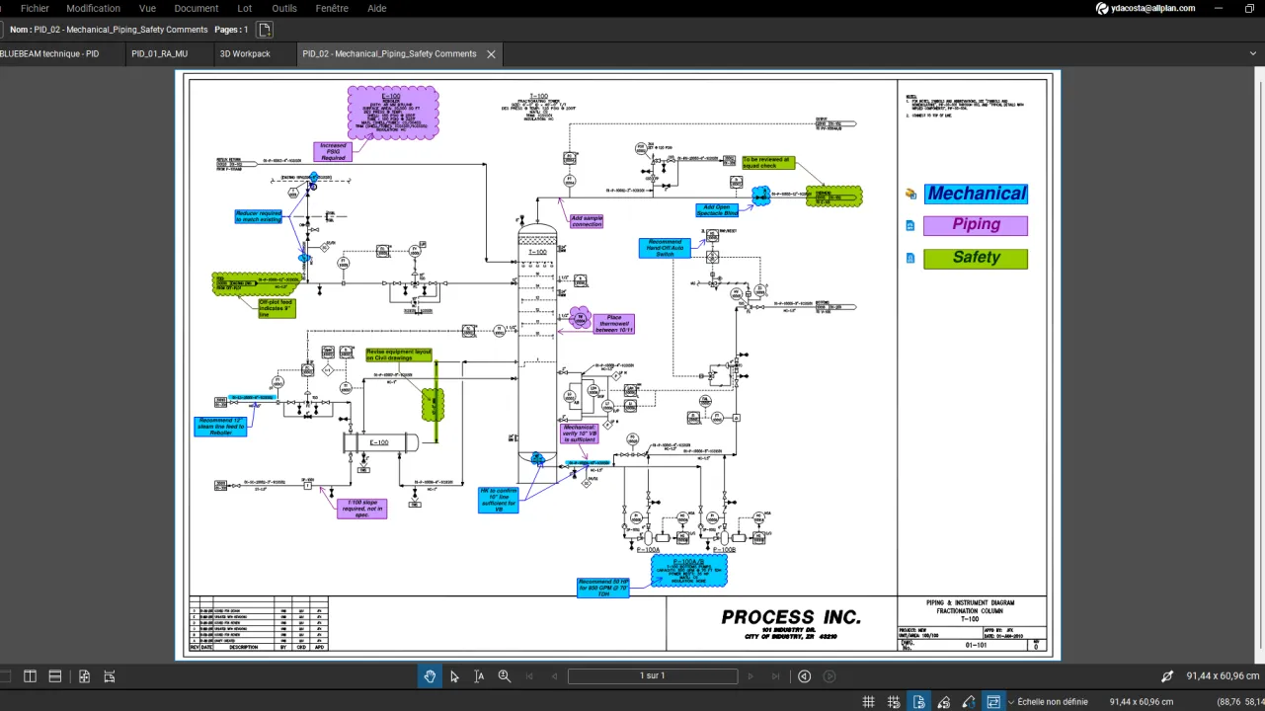Open the Zoom tool
The image size is (1265, 711).
click(x=505, y=675)
